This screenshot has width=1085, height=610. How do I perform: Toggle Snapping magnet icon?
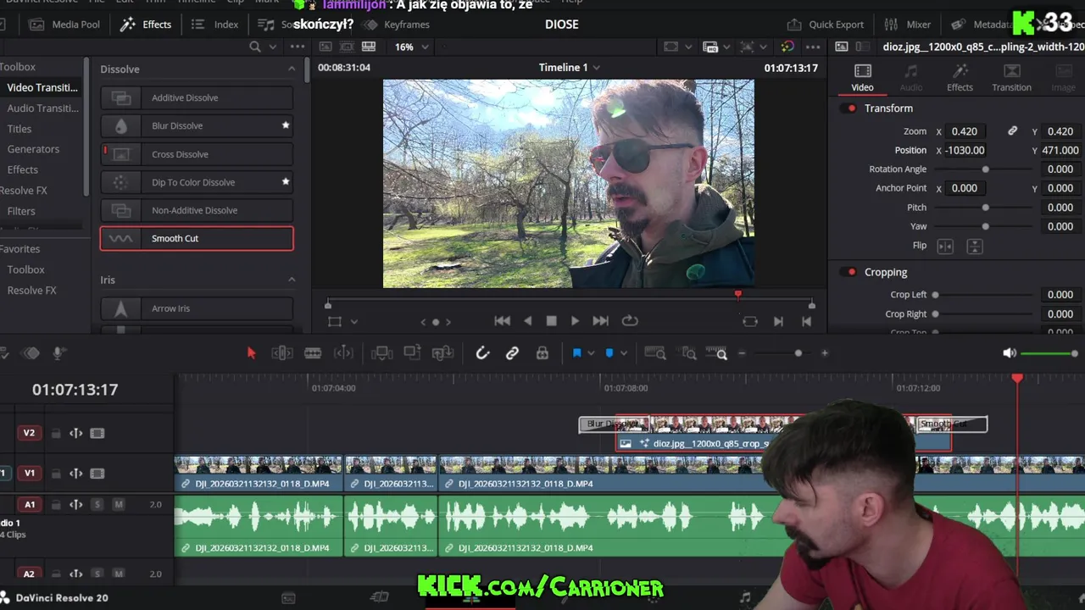pyautogui.click(x=482, y=353)
